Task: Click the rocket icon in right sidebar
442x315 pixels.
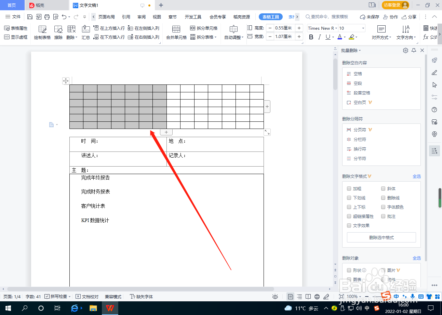Action: coord(434,60)
